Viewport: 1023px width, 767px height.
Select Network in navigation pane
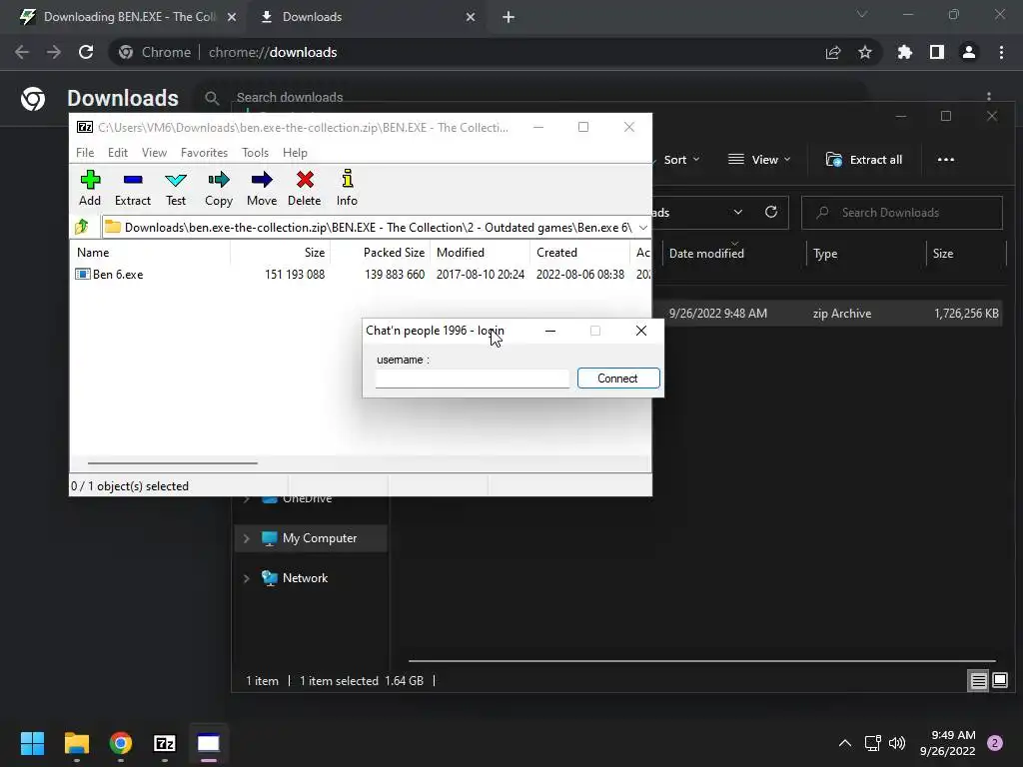(x=305, y=578)
